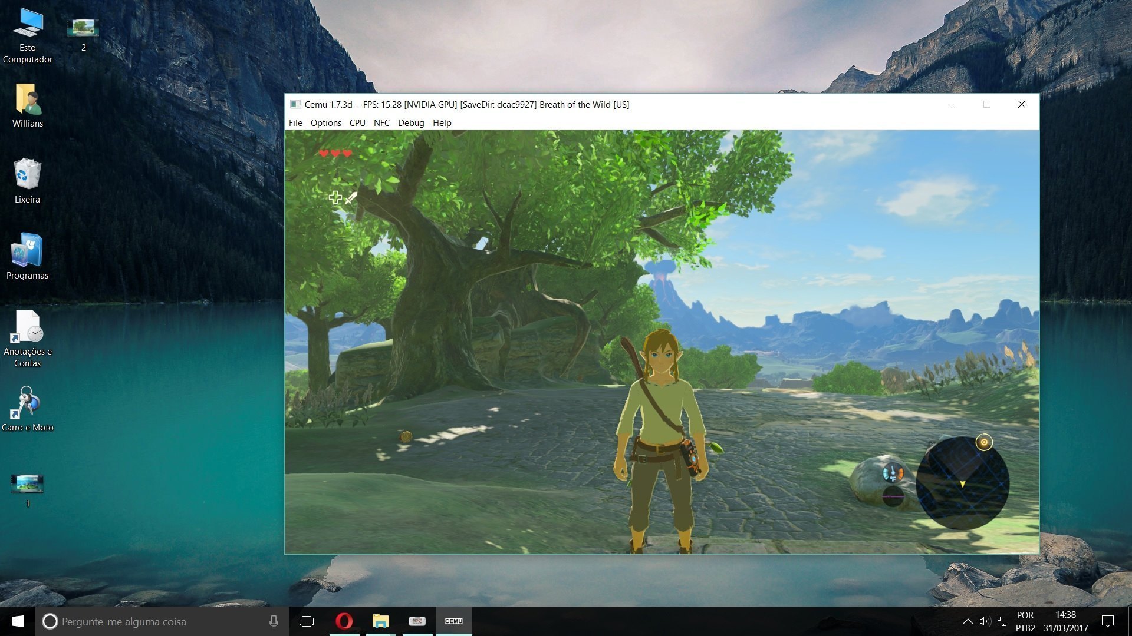Select the Lixeira recycle bin icon
This screenshot has height=636, width=1132.
(27, 181)
